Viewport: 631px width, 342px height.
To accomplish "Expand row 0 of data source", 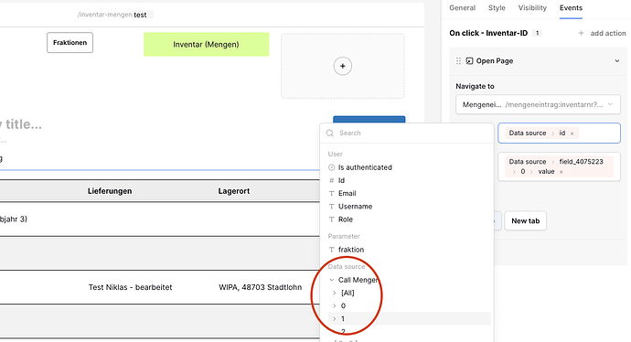I will 334,305.
